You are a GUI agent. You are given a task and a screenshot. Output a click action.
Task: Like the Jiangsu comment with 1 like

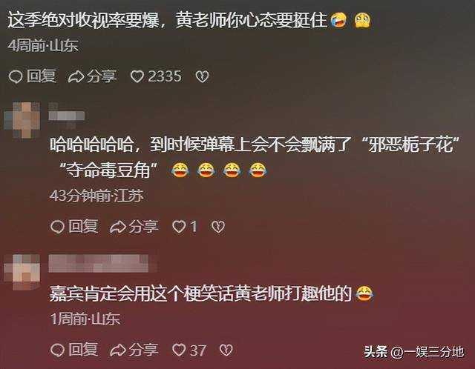179,227
